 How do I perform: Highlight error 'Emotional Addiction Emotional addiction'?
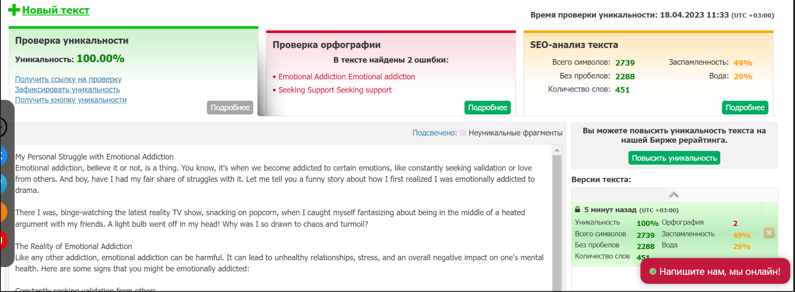tap(345, 76)
